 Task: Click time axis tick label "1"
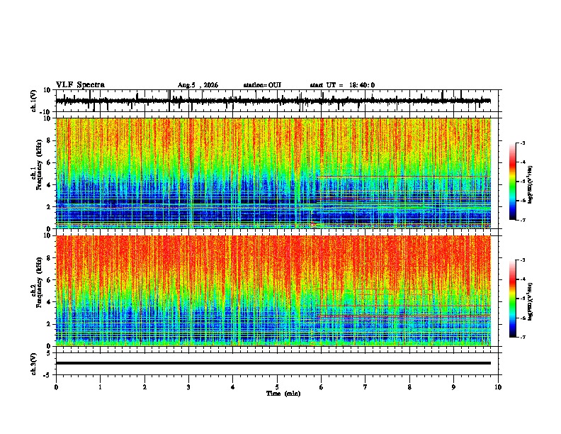point(100,387)
